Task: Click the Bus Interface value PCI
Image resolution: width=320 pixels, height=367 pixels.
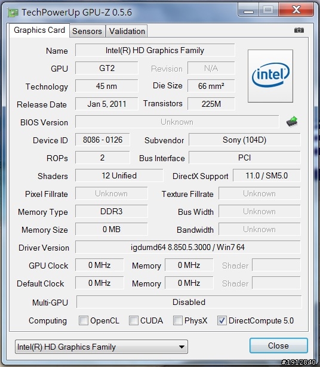Action: 245,158
